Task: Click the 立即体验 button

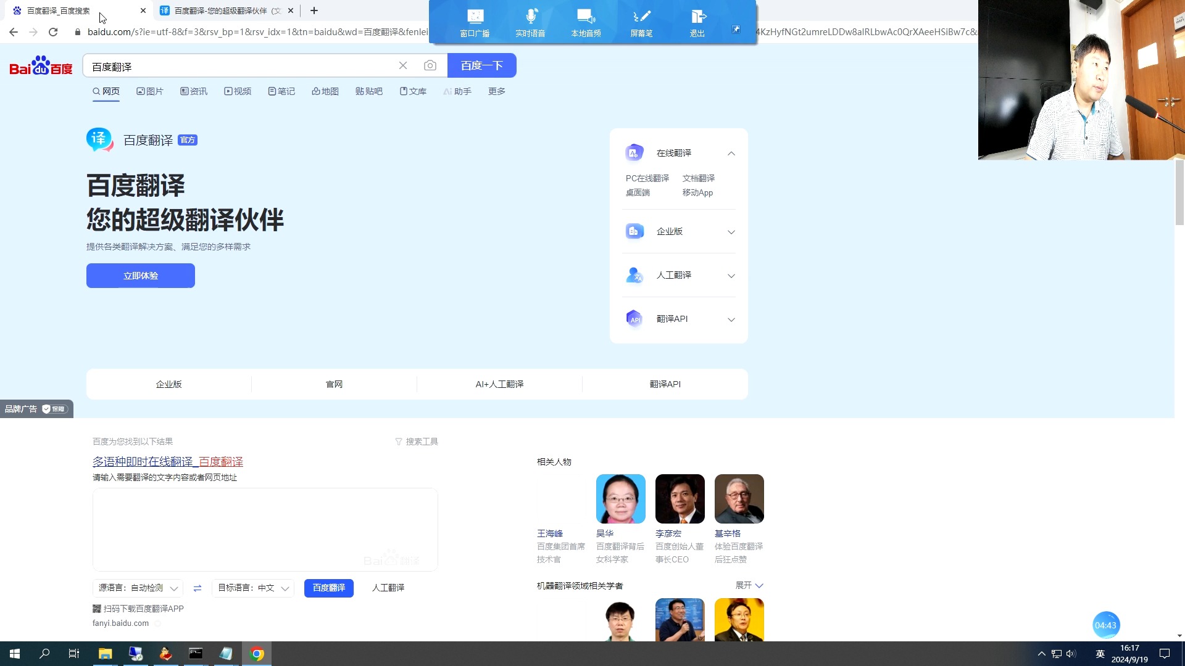Action: pos(141,276)
